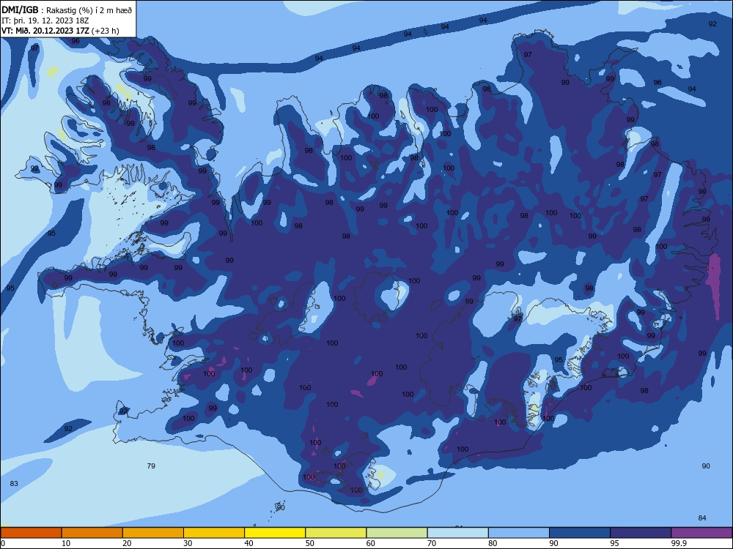Click the valid time line 'VT: Mið. 20.12.2023 17Z'

point(45,31)
